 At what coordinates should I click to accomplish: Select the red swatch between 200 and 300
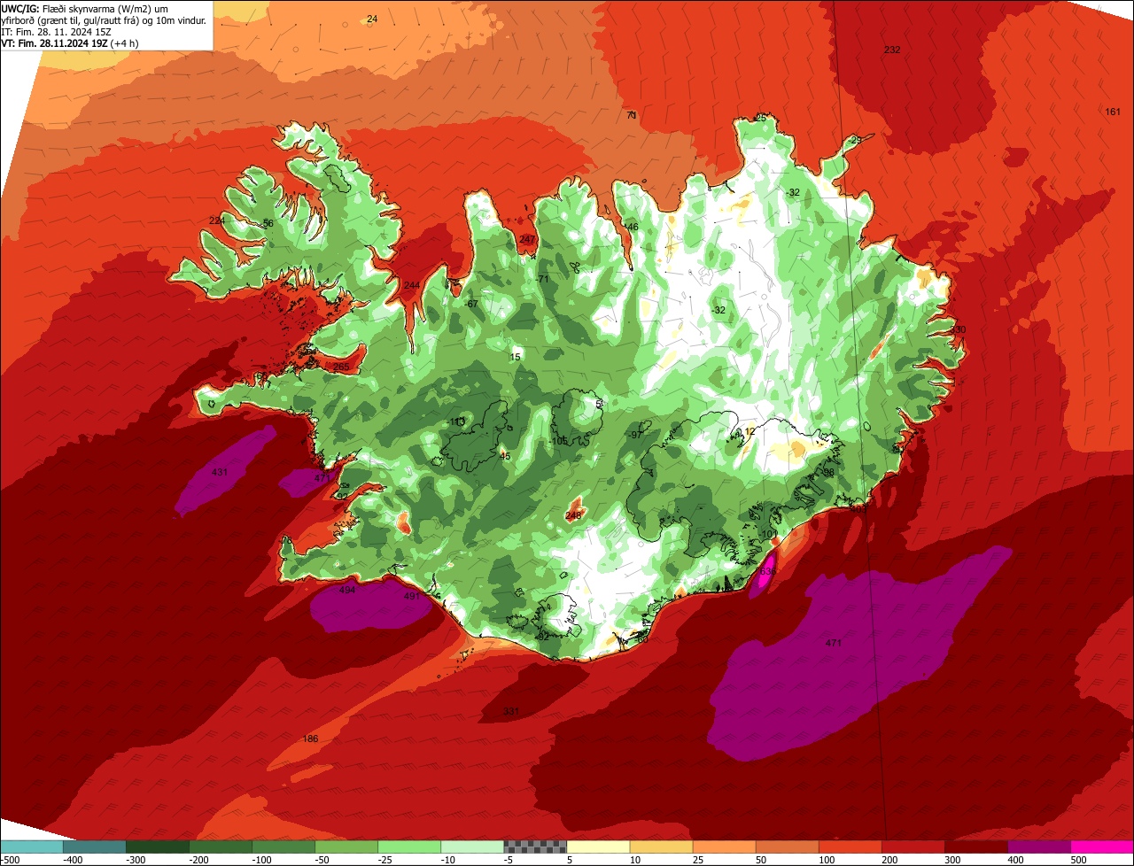913,847
